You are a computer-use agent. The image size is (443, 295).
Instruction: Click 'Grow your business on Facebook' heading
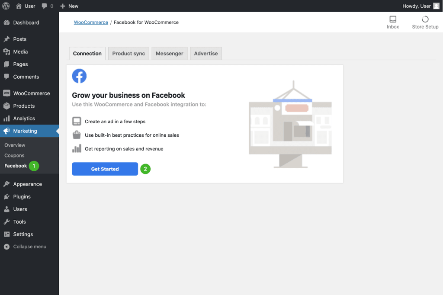128,95
